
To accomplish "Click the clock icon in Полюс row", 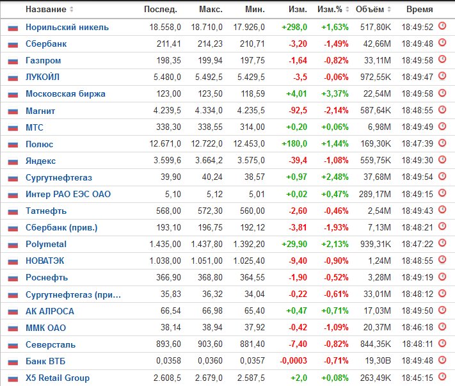I will pyautogui.click(x=442, y=143).
